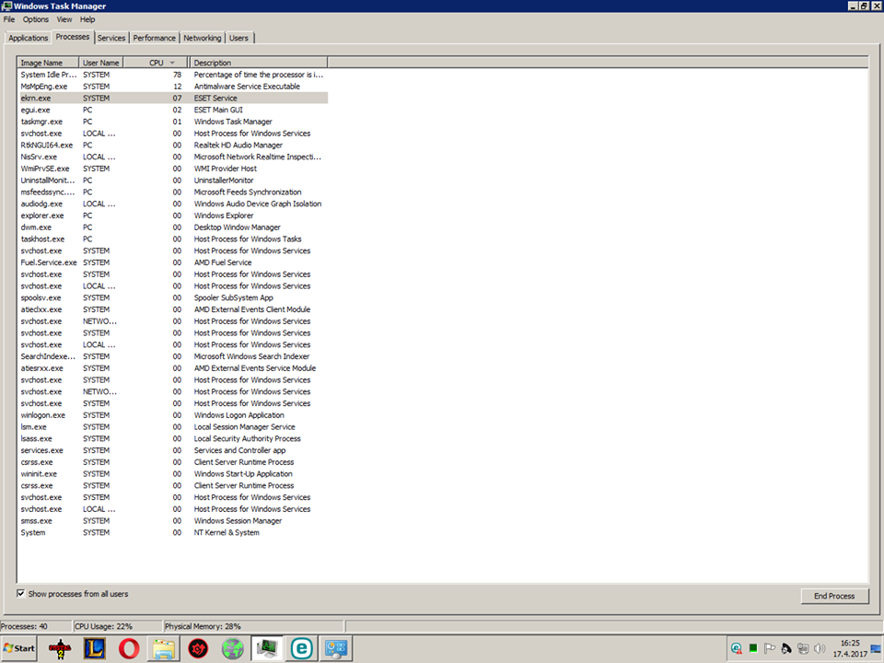Screen dimensions: 884x663
Task: Select the NisSrv.exe process
Action: pos(172,157)
